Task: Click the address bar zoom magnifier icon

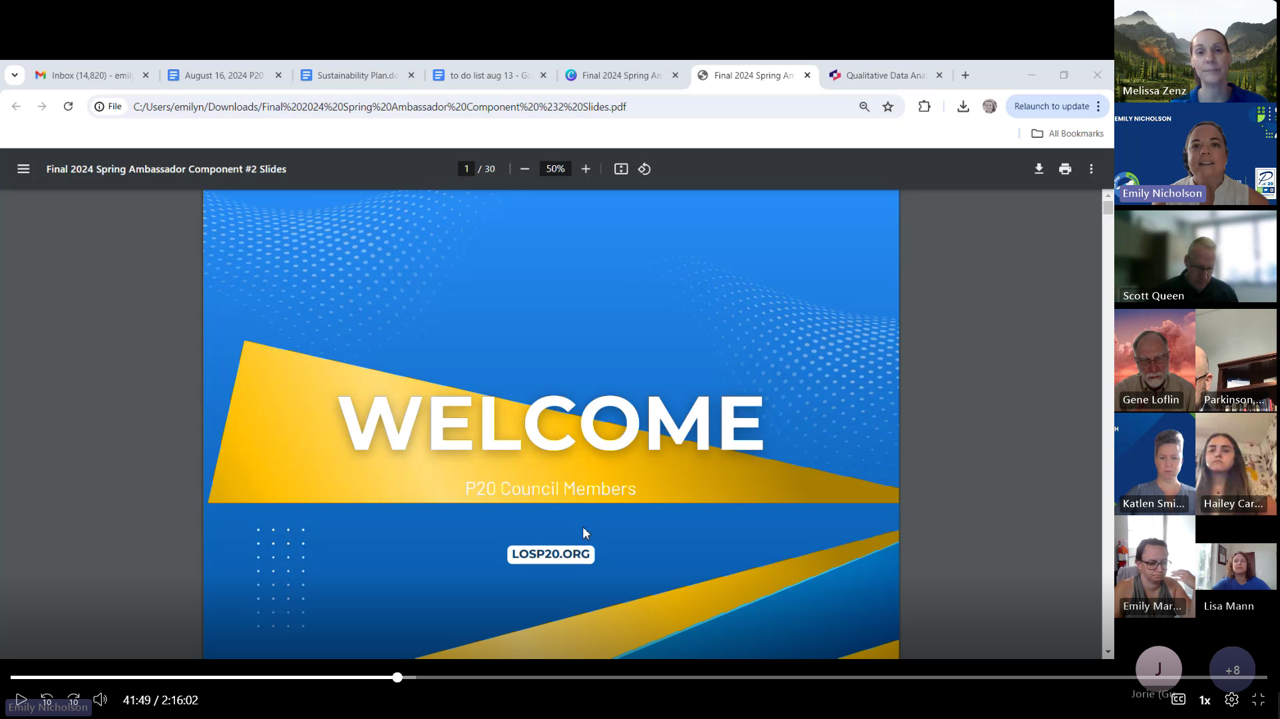Action: (864, 107)
